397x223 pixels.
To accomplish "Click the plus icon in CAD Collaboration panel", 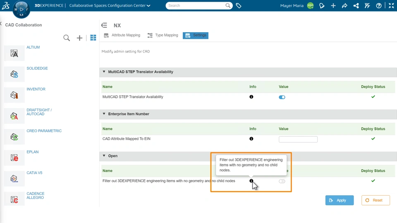I will coord(79,38).
